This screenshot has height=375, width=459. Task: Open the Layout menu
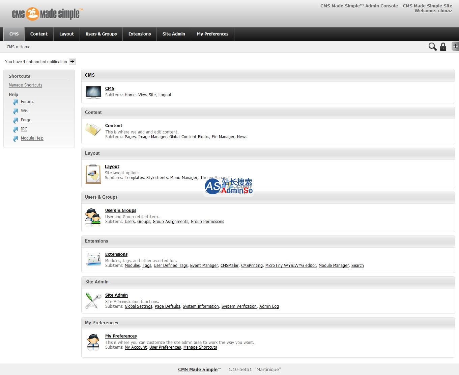(x=66, y=34)
